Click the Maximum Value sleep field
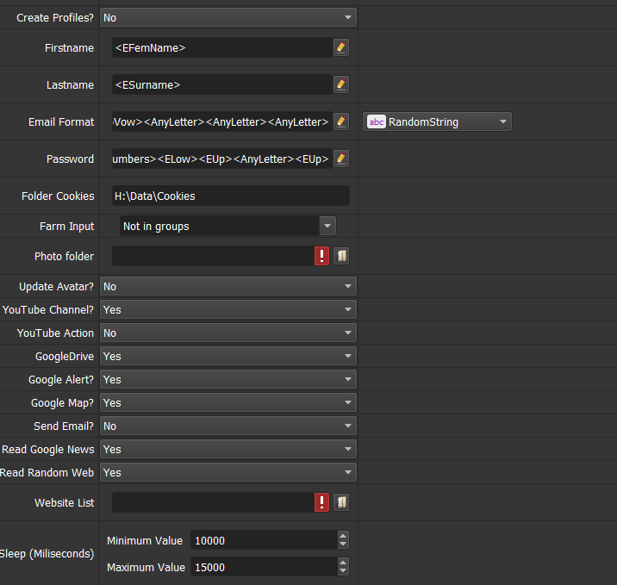 click(264, 567)
